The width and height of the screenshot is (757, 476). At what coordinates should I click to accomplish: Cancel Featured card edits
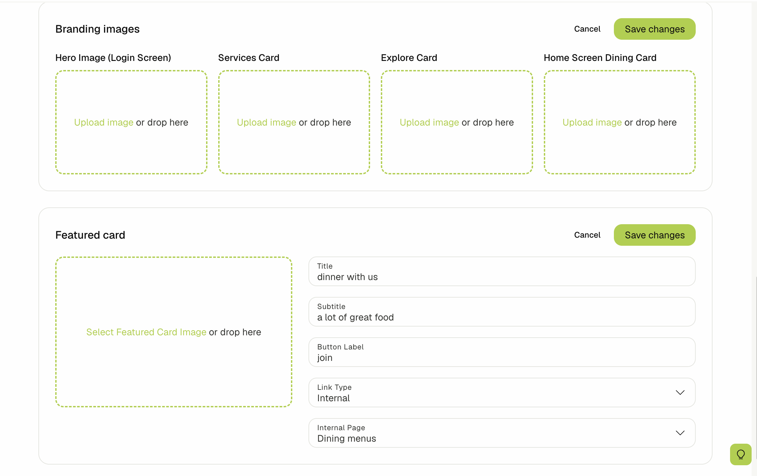(x=587, y=235)
